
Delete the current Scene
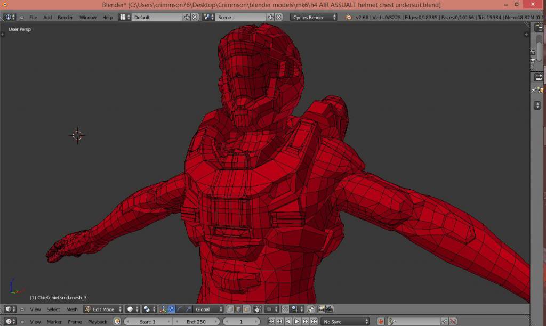pyautogui.click(x=278, y=17)
